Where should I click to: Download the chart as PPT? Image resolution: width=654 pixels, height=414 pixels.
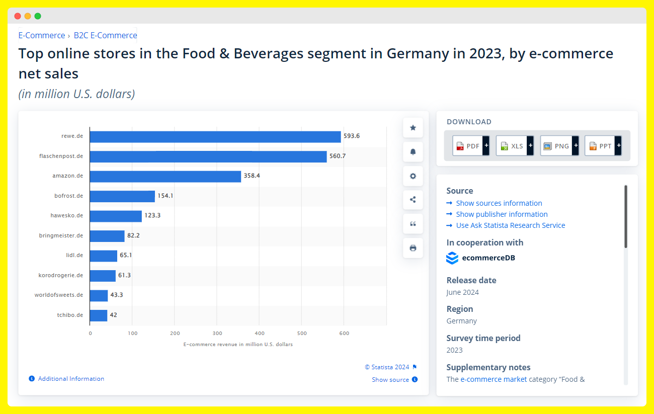pos(603,146)
